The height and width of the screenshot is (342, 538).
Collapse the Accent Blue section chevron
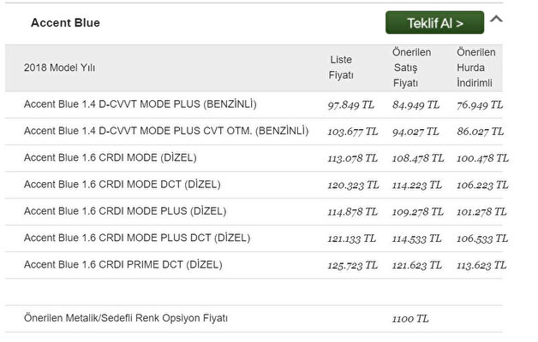click(x=497, y=20)
